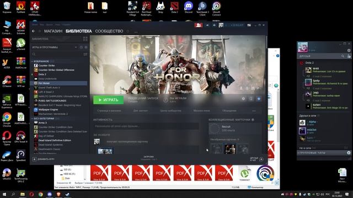Open the game's store page link
Image resolution: width=353 pixels, height=198 pixels.
(x=109, y=111)
